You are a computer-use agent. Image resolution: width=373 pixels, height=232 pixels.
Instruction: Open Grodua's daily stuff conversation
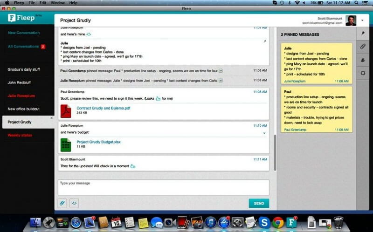pos(24,69)
